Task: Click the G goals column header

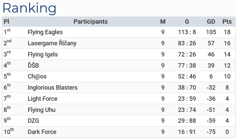Action: tap(187, 22)
